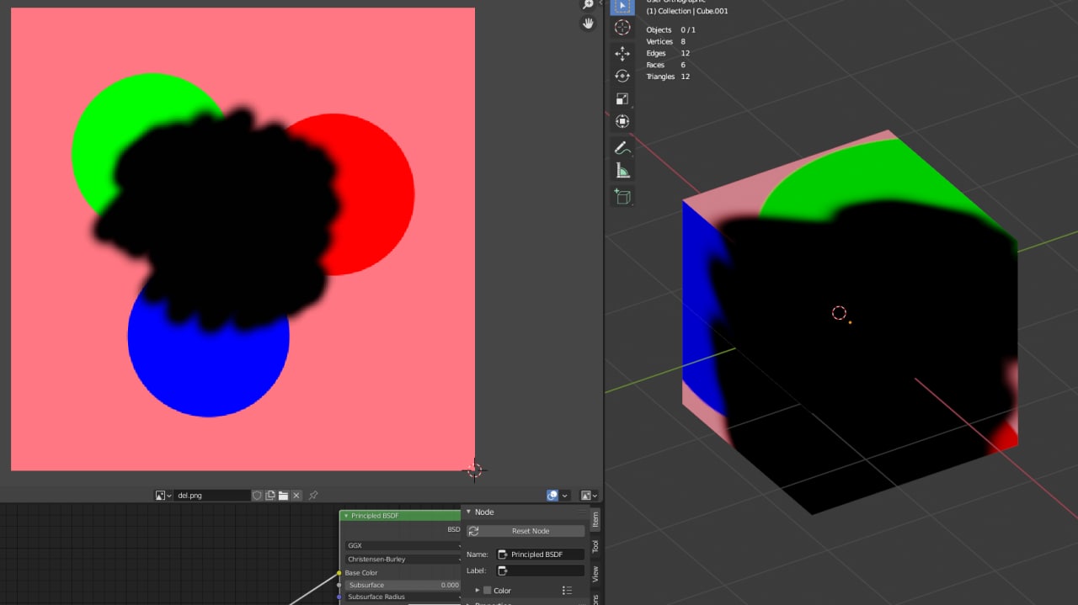This screenshot has height=605, width=1078.
Task: Select the Transform tool
Action: click(x=622, y=122)
